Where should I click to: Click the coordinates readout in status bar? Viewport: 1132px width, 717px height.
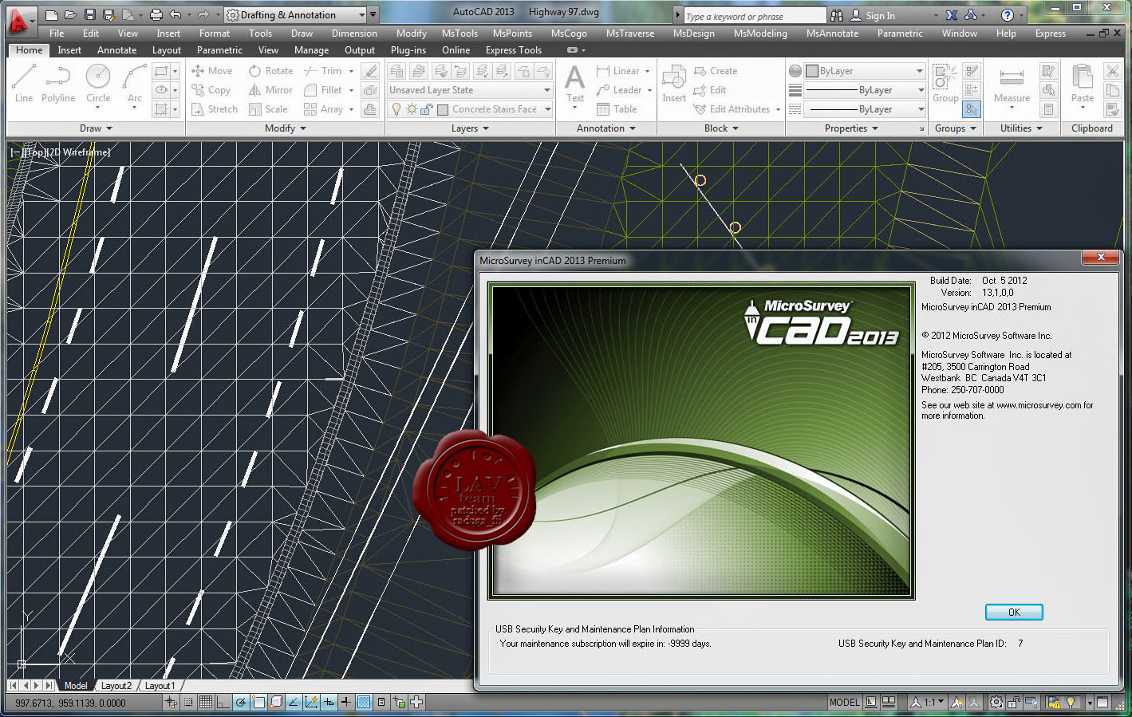[70, 703]
